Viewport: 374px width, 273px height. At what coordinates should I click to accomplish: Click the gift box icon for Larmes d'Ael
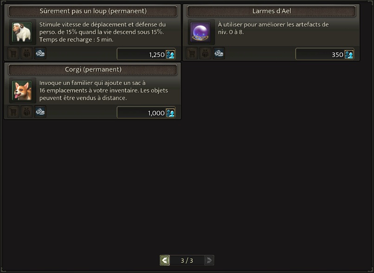pos(206,53)
